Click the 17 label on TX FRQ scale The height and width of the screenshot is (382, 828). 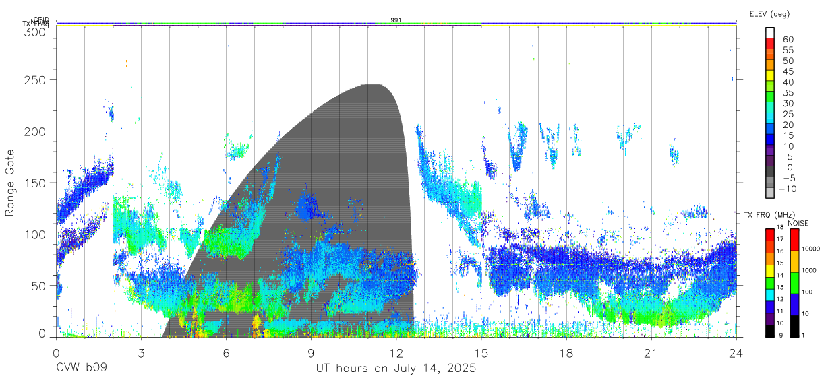[780, 239]
